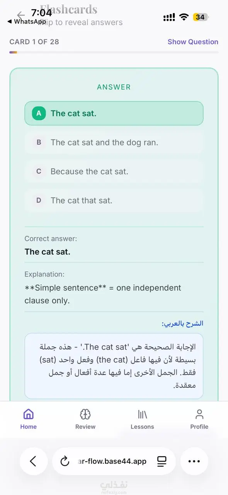The image size is (228, 495).
Task: Tap the back arrow beside Flashcards title
Action: coord(21,15)
